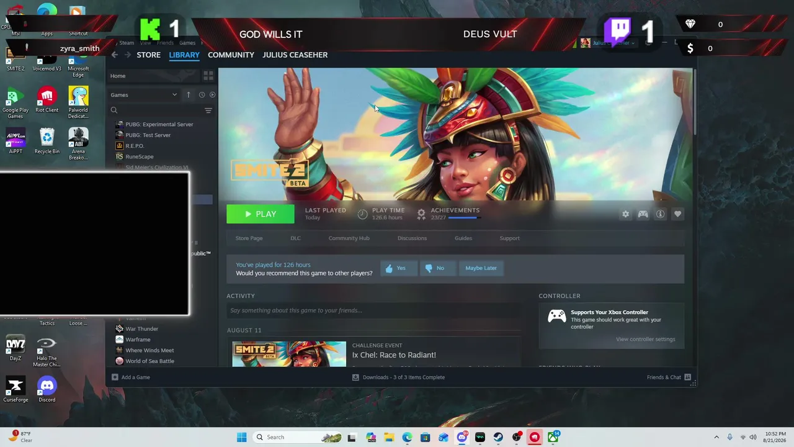The height and width of the screenshot is (447, 794).
Task: Open the DayZ desktop shortcut
Action: (x=16, y=348)
